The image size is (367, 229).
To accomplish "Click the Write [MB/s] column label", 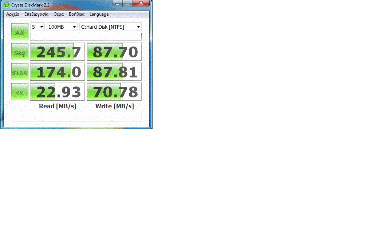I will tap(115, 106).
